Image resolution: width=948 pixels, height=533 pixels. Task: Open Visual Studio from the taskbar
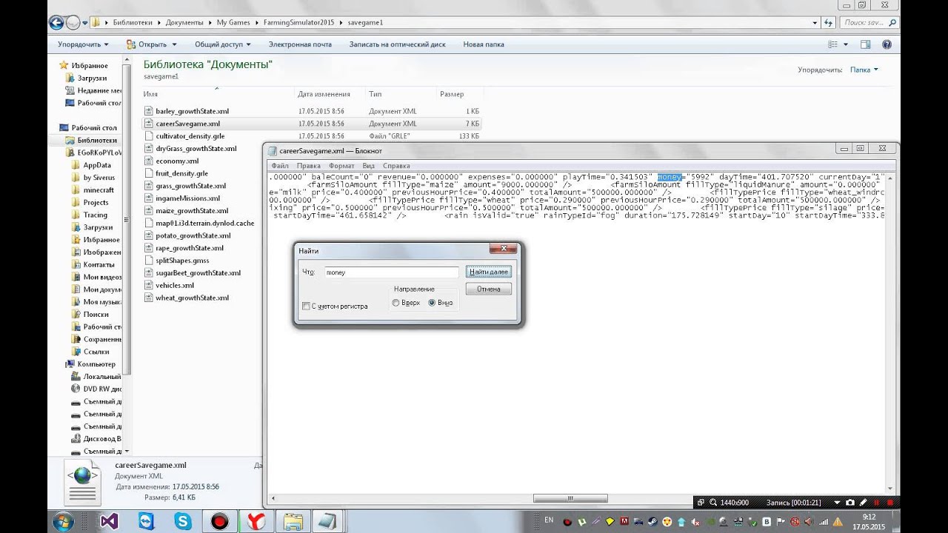pyautogui.click(x=109, y=521)
